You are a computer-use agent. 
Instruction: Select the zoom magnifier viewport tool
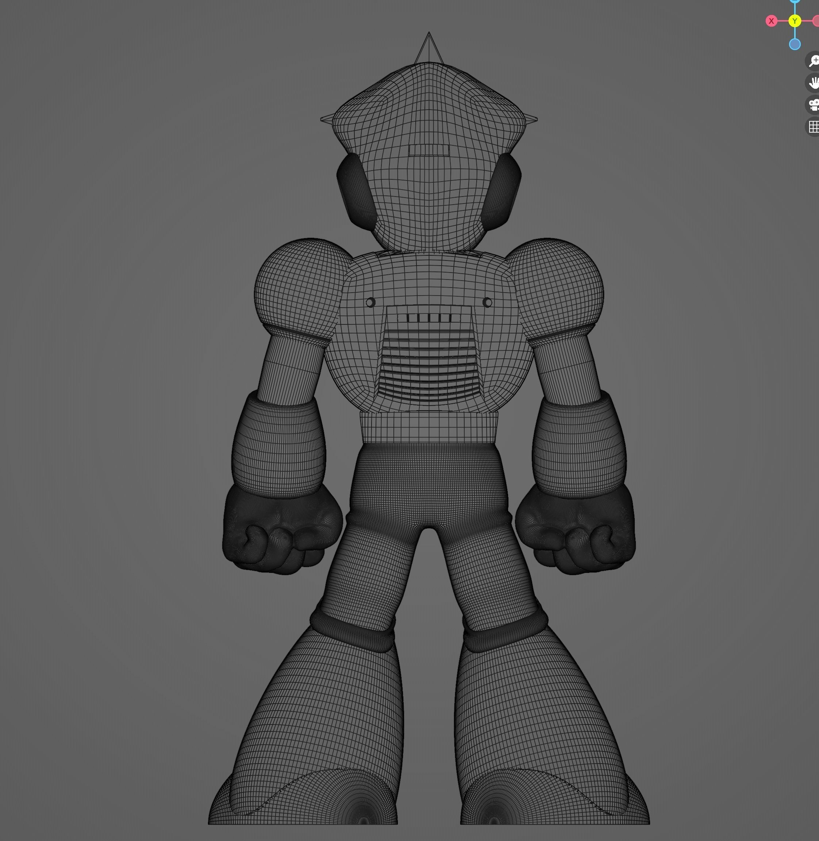click(812, 61)
